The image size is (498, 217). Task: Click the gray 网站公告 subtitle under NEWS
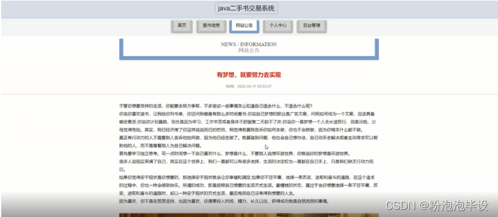click(x=249, y=50)
